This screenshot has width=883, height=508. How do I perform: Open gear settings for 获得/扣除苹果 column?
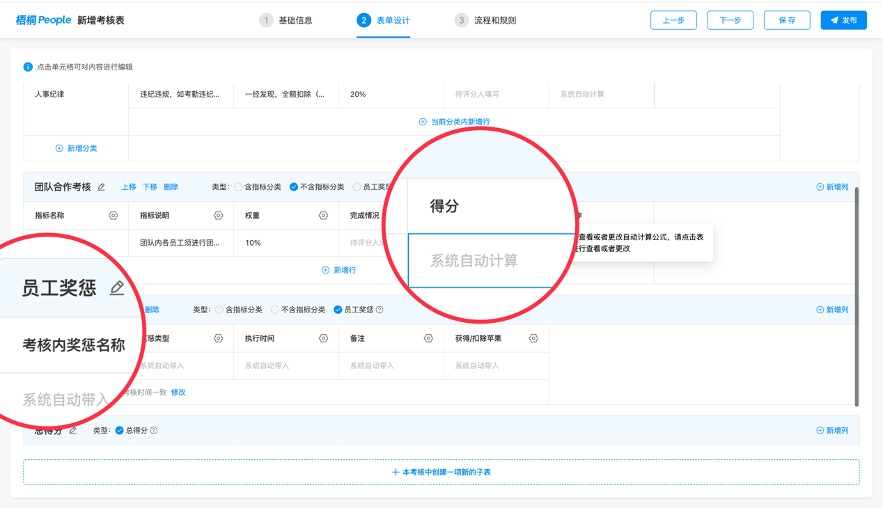tap(533, 338)
